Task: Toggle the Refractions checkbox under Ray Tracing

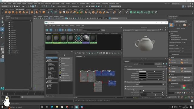Action: [x=140, y=91]
